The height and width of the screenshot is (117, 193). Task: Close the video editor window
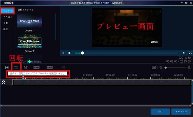(x=191, y=3)
